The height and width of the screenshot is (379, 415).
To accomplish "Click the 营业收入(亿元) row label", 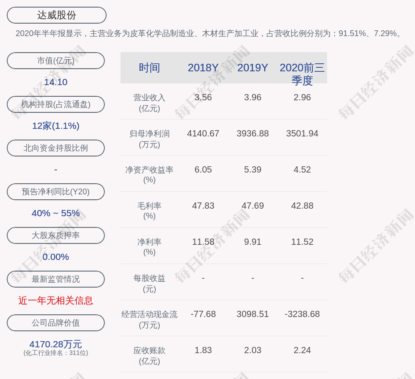I will pyautogui.click(x=149, y=103).
